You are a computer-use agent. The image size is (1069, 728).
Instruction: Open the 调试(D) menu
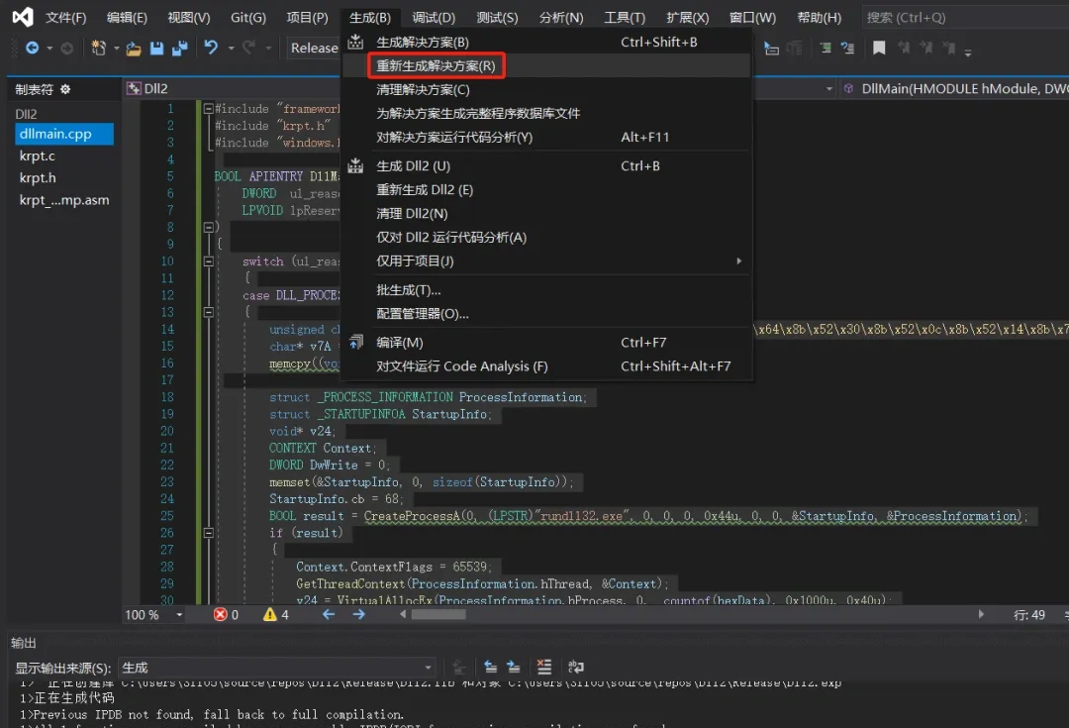[434, 17]
